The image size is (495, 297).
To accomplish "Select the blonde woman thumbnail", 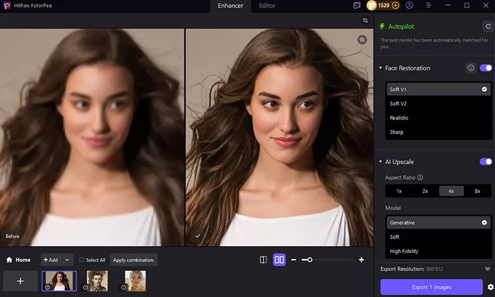I will (136, 281).
